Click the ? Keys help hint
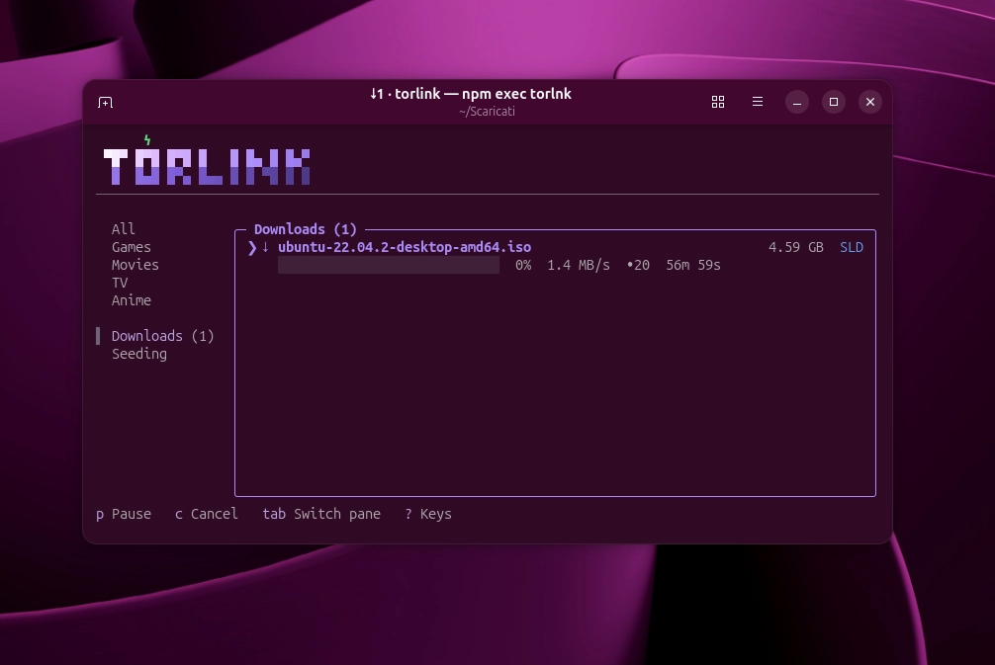The image size is (995, 665). tap(428, 514)
